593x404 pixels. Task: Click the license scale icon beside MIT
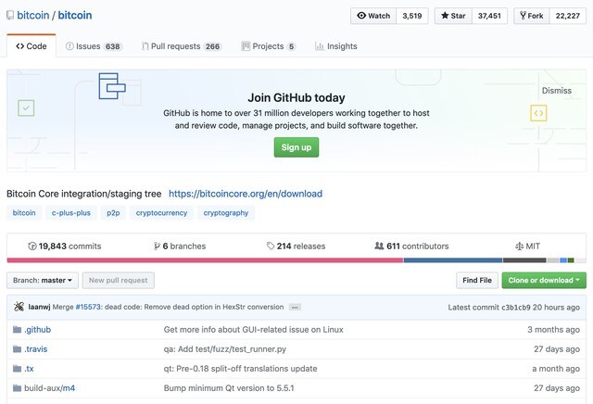coord(519,246)
